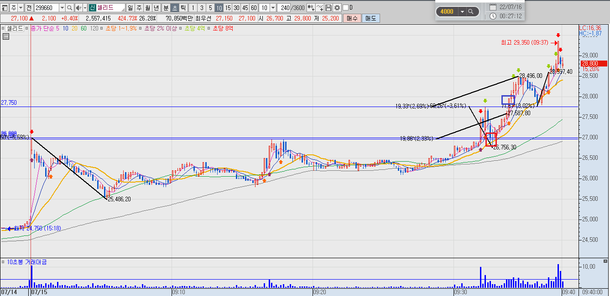Toggle the D checkbox
610x296 pixels.
pyautogui.click(x=345, y=8)
